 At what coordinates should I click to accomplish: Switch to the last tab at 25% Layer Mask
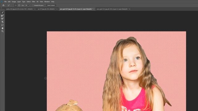[112, 9]
